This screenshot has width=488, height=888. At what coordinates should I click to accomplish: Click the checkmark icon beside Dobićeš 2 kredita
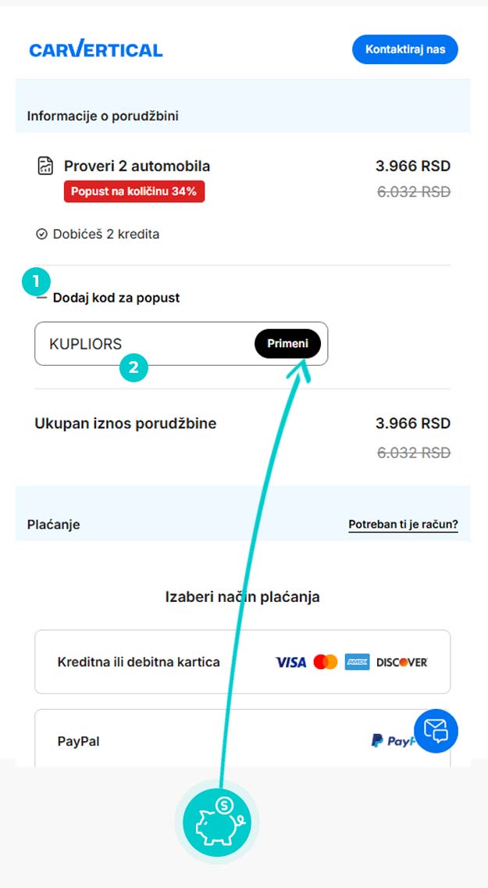[41, 234]
